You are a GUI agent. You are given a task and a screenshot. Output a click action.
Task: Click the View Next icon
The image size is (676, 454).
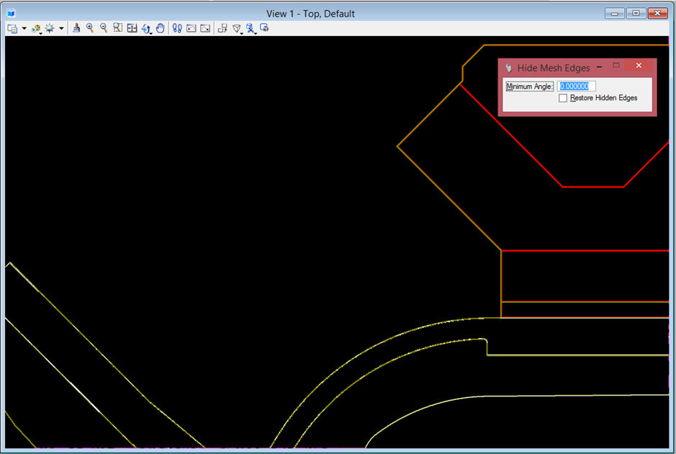click(205, 28)
